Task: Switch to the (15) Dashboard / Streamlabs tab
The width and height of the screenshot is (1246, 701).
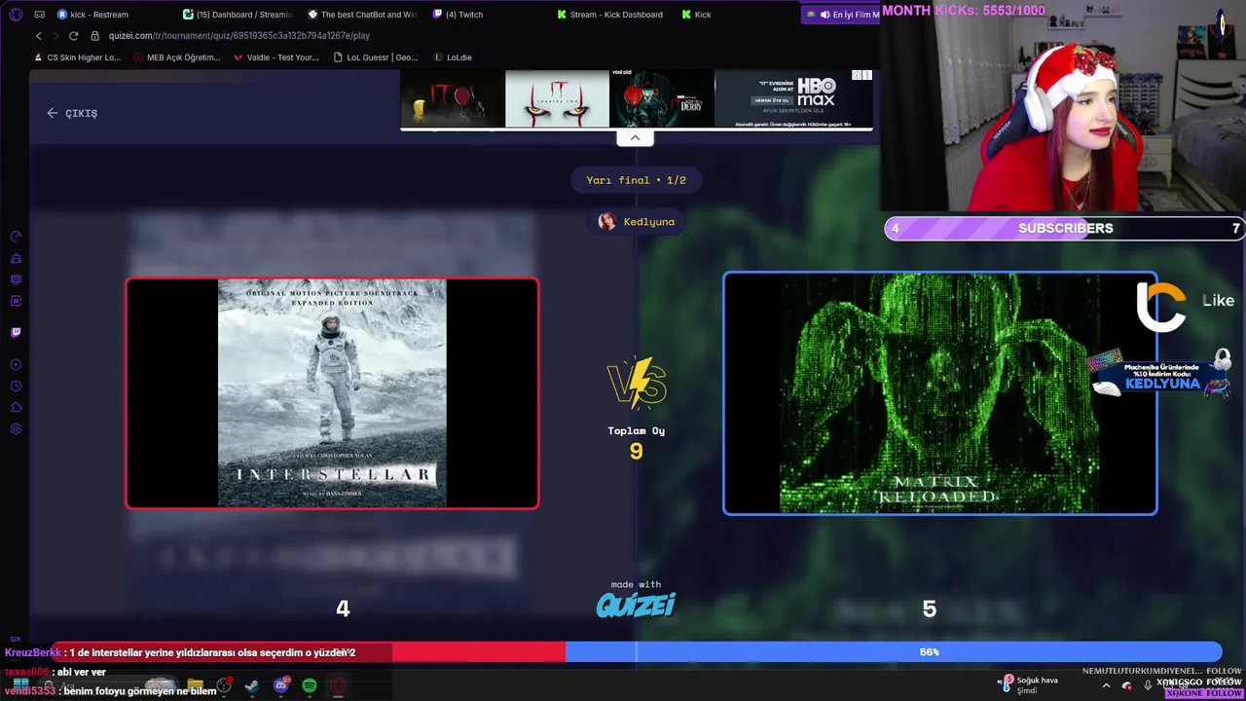Action: 238,15
